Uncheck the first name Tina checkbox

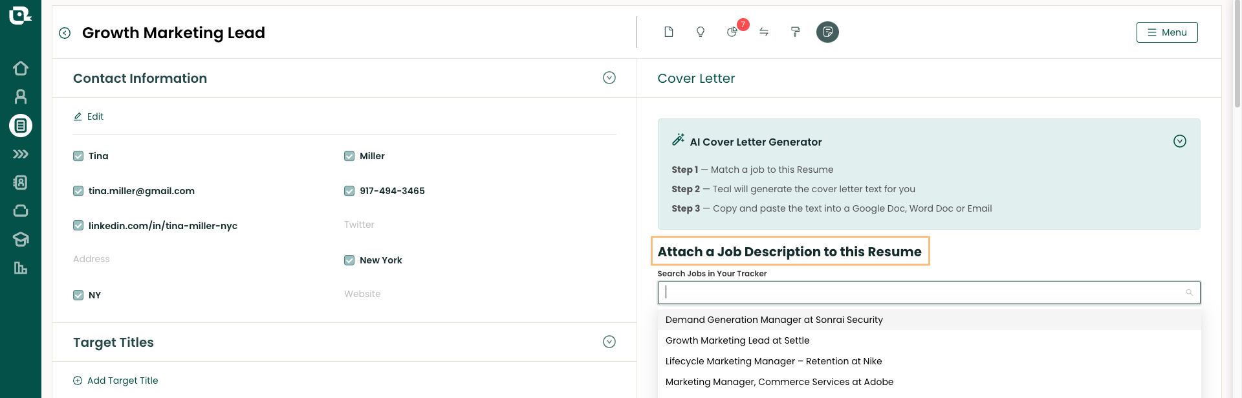(78, 156)
